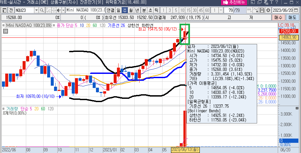
Task: Select interval button 1
Action: pyautogui.click(x=163, y=10)
